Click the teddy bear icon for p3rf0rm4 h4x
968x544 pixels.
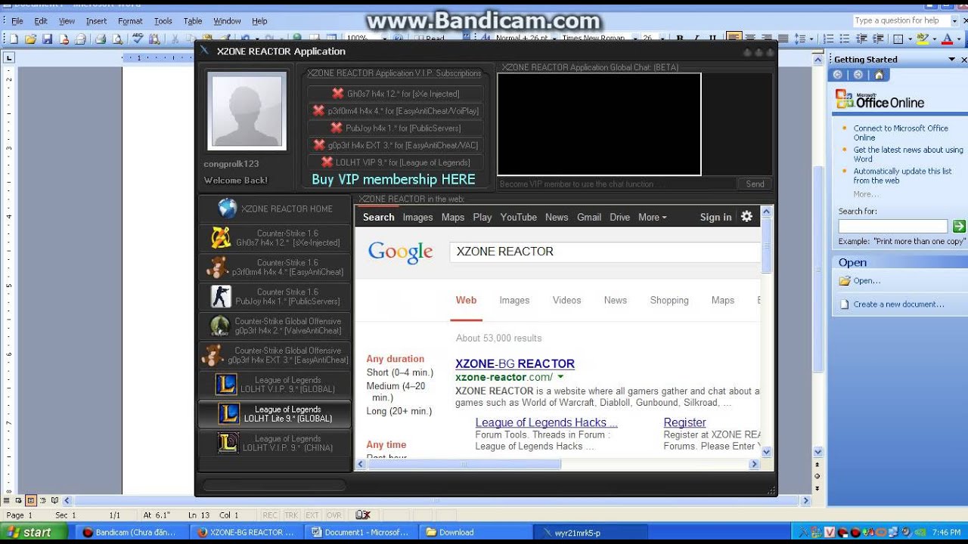click(x=218, y=267)
